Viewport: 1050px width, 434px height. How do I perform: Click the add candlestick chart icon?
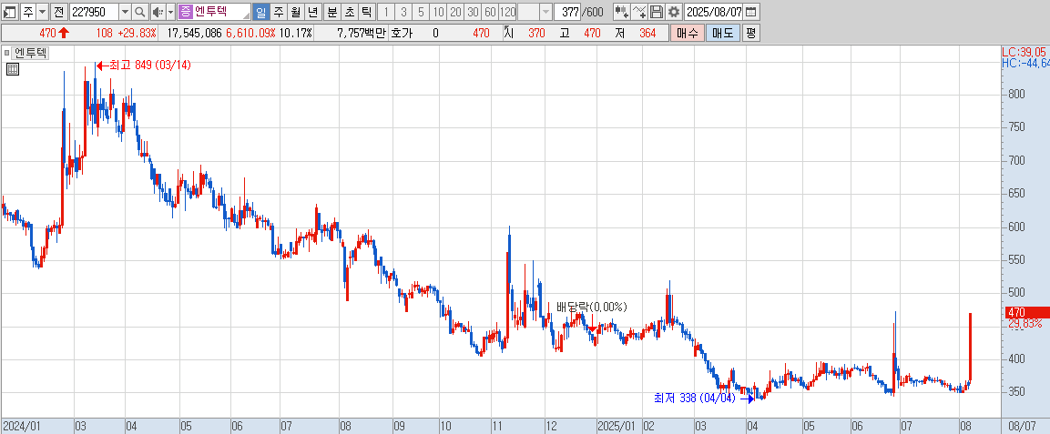coord(621,11)
